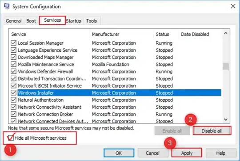
Task: Uncheck the Local Session Manager service
Action: click(x=13, y=43)
